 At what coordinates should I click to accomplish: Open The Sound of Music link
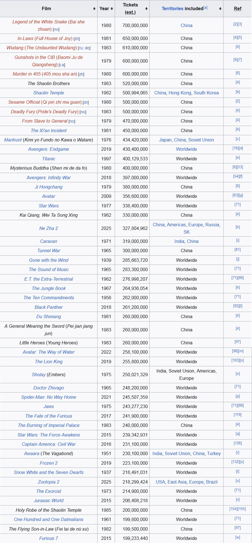click(48, 269)
